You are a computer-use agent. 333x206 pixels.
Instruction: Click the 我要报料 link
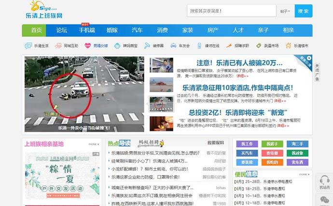pos(216,143)
